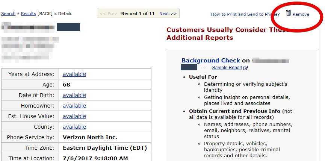Select the Age value 68
This screenshot has width=325, height=161.
click(67, 85)
